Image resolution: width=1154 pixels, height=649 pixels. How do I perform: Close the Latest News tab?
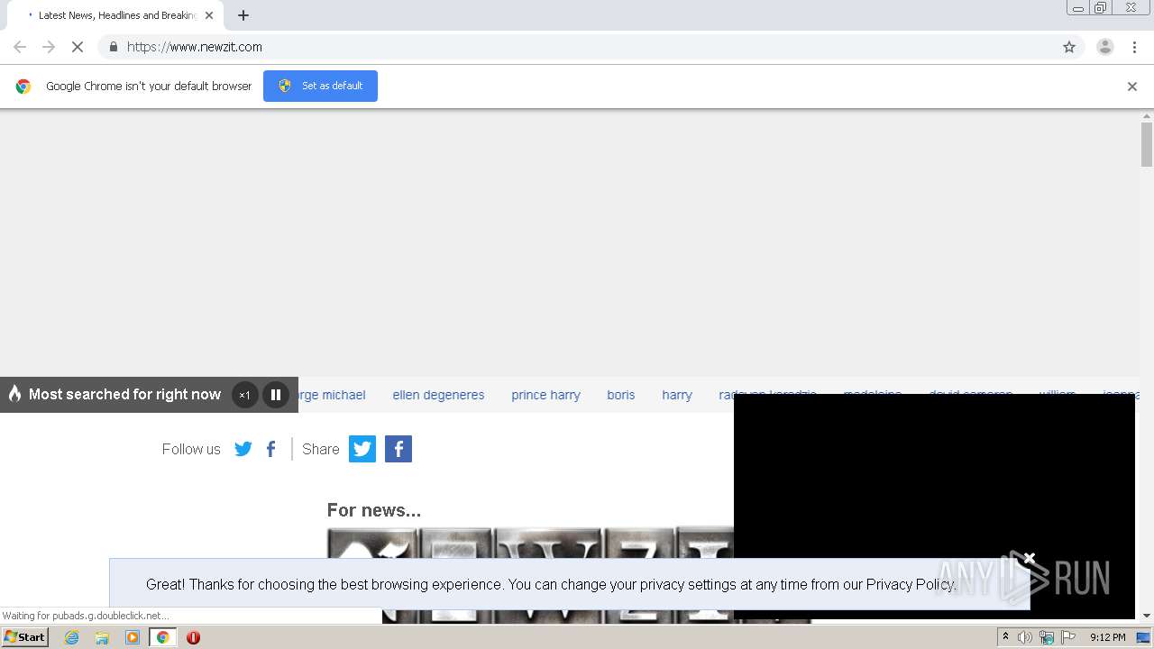tap(209, 15)
